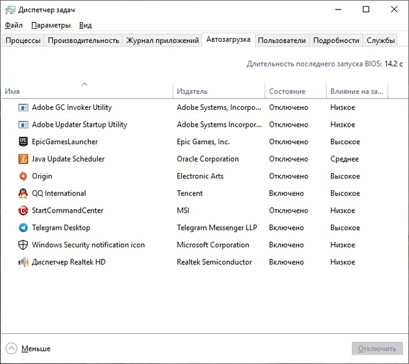Viewport: 409px width, 364px height.
Task: Switch to the Производительность tab
Action: click(x=83, y=40)
